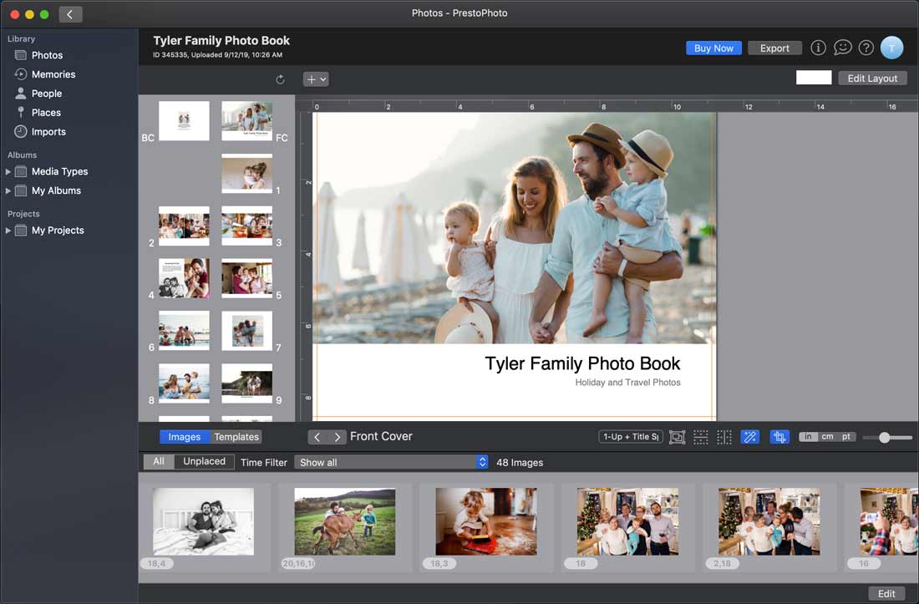Select the page 2 thumbnail
The image size is (919, 604).
[184, 226]
